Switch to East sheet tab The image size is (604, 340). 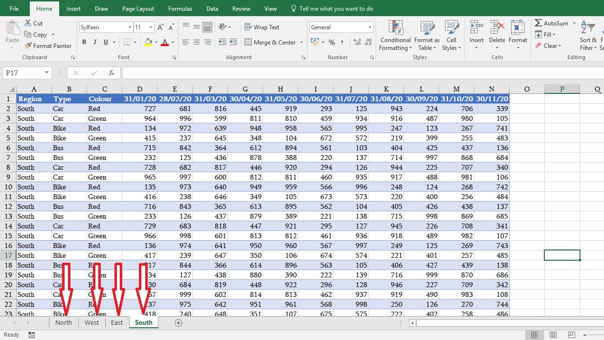click(117, 322)
